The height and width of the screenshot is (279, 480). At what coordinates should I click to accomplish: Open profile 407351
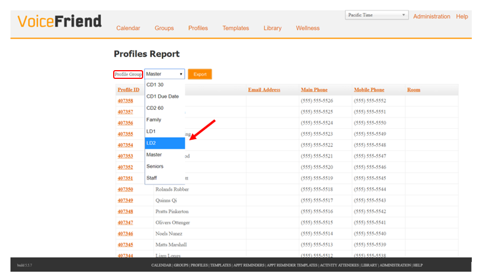pos(125,178)
